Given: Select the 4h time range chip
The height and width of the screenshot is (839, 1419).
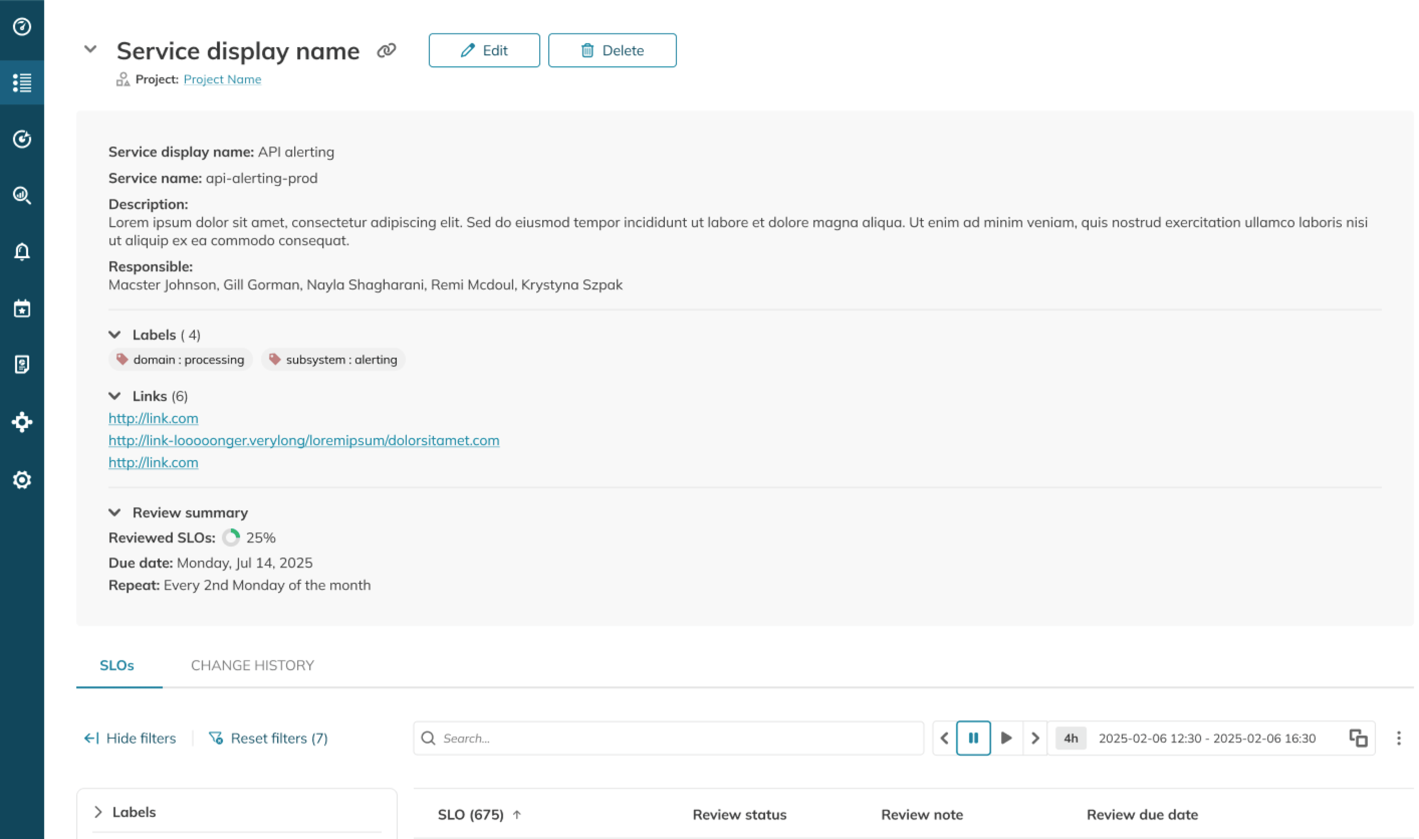Looking at the screenshot, I should tap(1070, 738).
